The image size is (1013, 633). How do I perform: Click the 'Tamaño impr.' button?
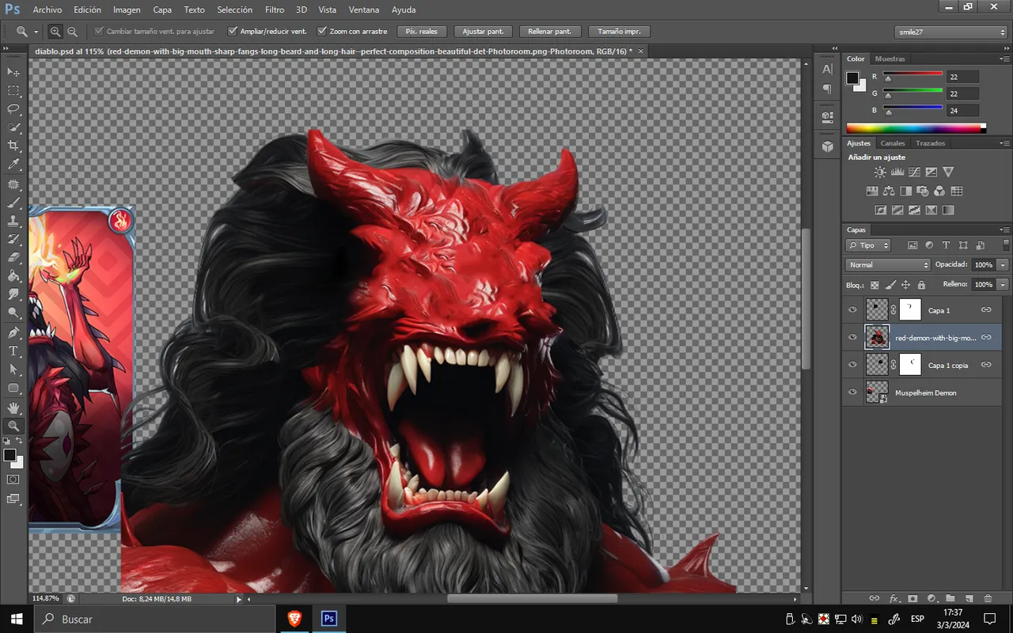pos(620,32)
